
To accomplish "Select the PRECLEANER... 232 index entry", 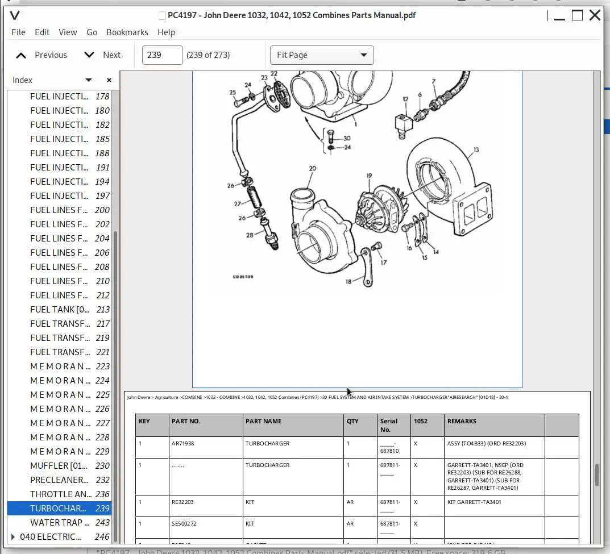I will [59, 480].
